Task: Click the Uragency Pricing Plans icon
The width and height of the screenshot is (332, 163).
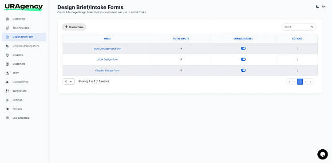Action: [x=8, y=46]
